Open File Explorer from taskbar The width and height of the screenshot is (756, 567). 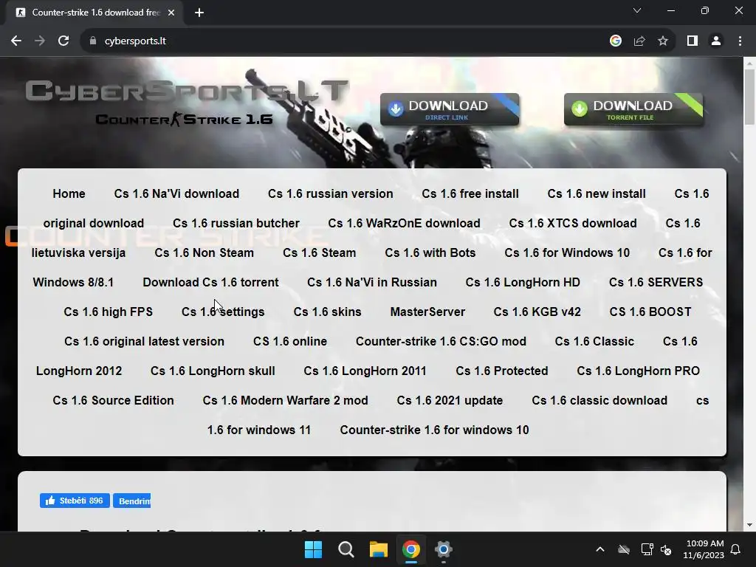(x=379, y=549)
